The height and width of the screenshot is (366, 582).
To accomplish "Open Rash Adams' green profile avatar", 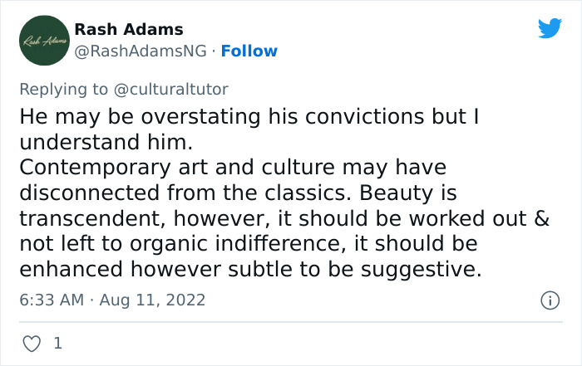I will 44,41.
